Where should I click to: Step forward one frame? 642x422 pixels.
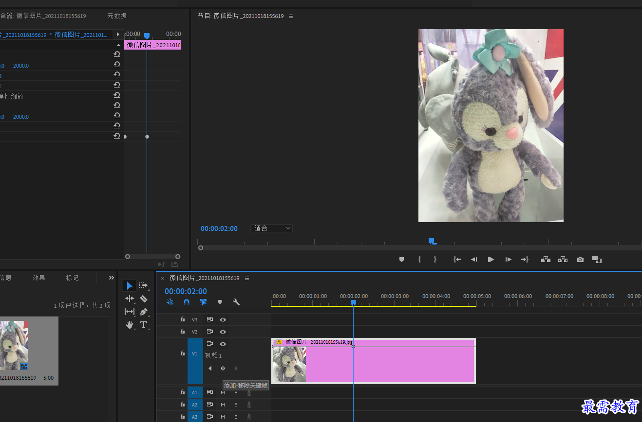coord(508,260)
